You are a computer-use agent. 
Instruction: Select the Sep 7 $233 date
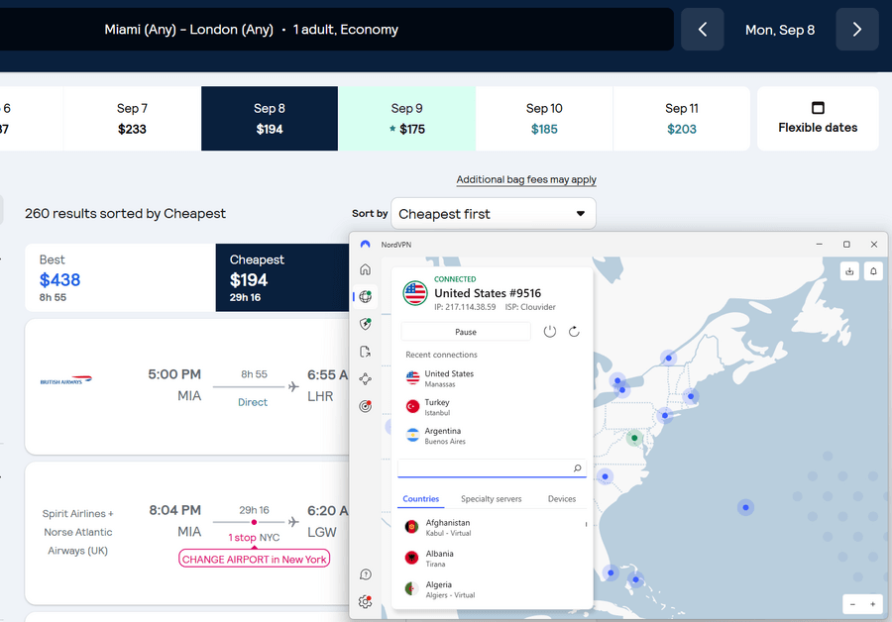pyautogui.click(x=132, y=118)
